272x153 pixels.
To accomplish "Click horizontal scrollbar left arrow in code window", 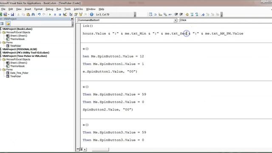I will click(85, 149).
